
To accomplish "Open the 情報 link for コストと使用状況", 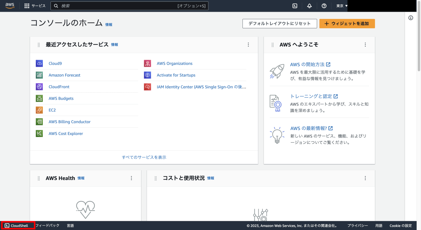I will click(x=210, y=178).
